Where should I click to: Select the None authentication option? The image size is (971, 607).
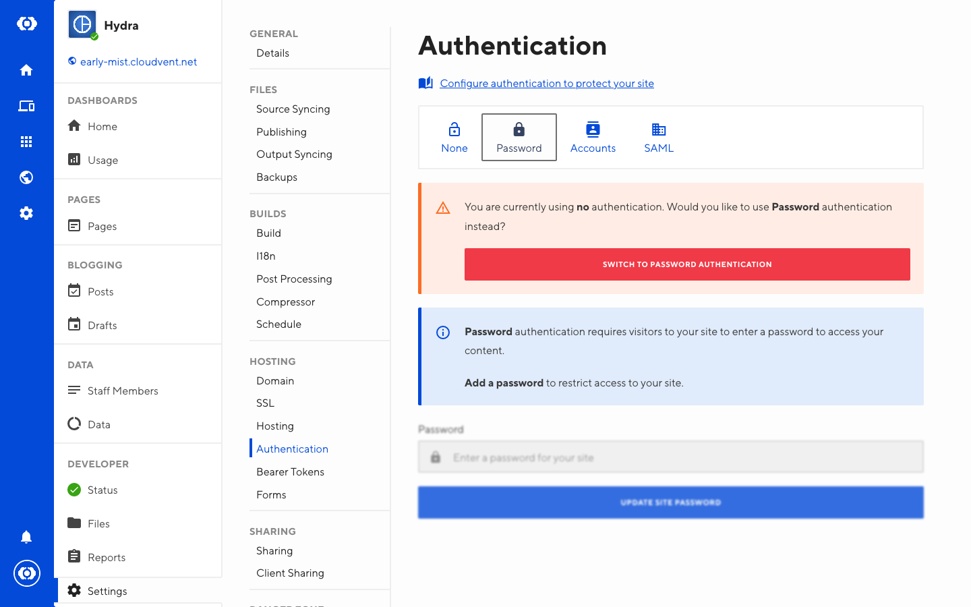click(454, 138)
